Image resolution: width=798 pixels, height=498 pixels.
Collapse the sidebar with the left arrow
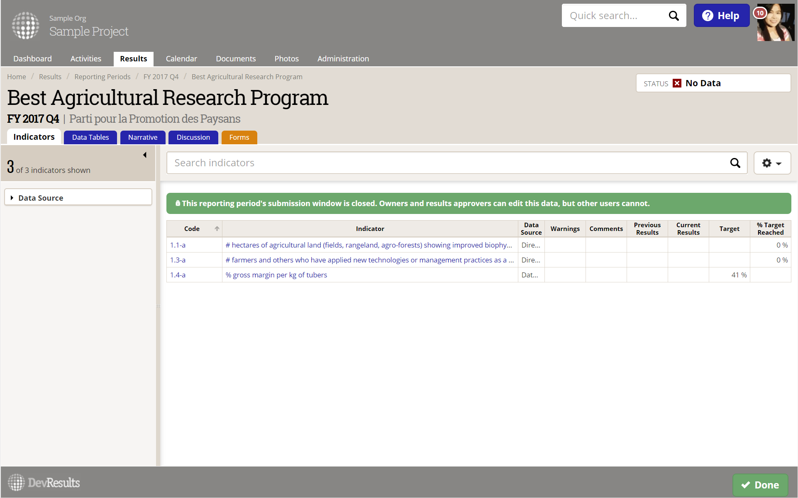tap(145, 155)
